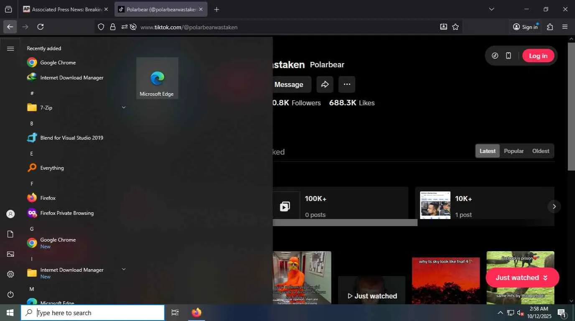Open Settings gear in the Start sidebar

tap(10, 274)
